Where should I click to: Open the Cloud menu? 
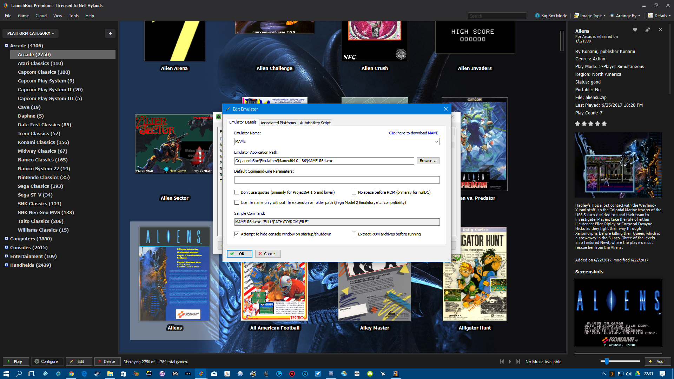tap(41, 15)
